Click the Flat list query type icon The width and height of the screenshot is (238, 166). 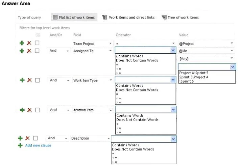pyautogui.click(x=55, y=17)
